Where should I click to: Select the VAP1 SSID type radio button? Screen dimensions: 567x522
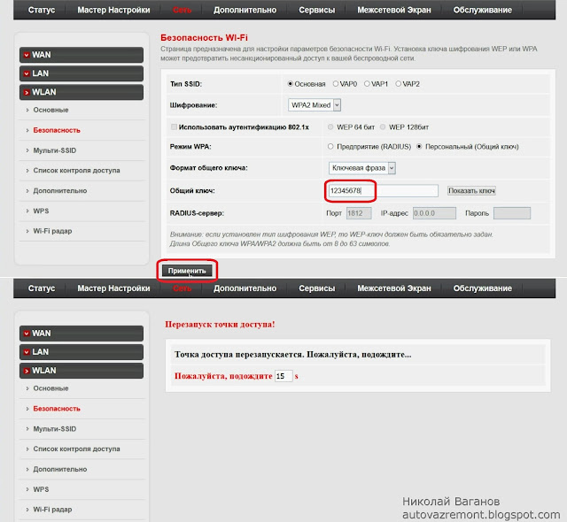point(367,84)
